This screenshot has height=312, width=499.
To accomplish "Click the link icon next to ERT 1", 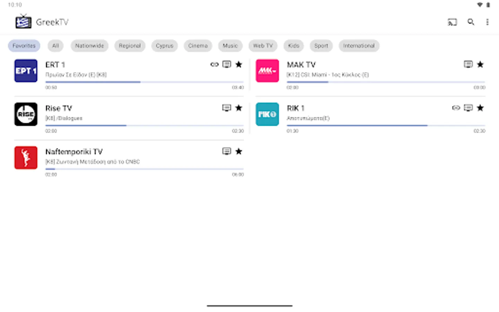I will pos(214,64).
